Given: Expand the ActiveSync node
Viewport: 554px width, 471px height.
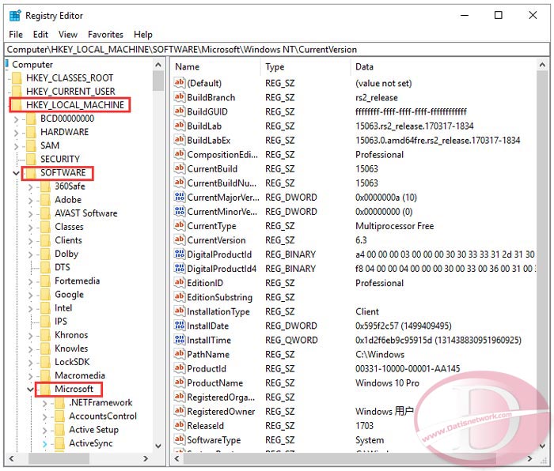Looking at the screenshot, I should 44,444.
